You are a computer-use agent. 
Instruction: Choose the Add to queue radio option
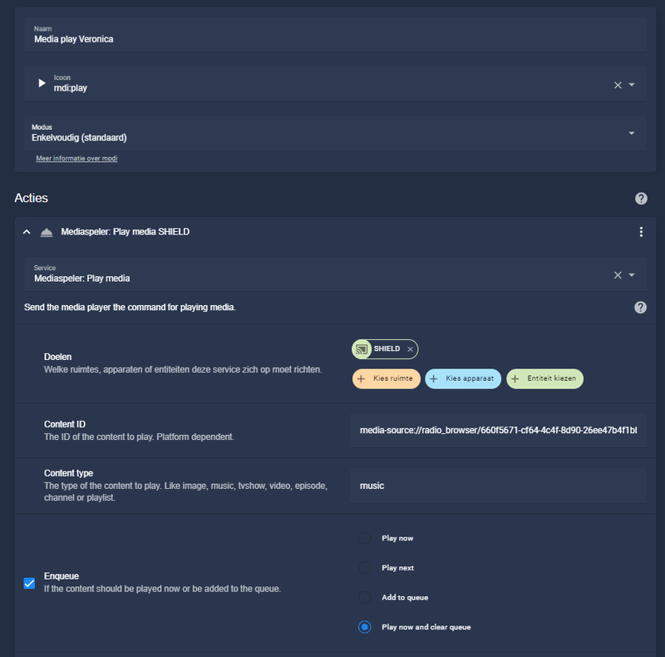coord(364,598)
